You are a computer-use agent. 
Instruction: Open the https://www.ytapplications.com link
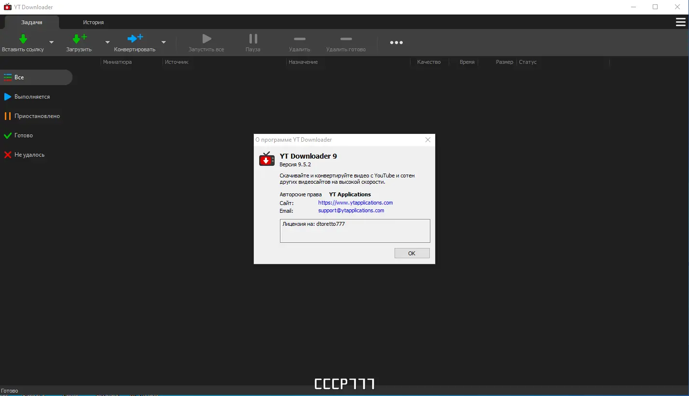tap(355, 203)
